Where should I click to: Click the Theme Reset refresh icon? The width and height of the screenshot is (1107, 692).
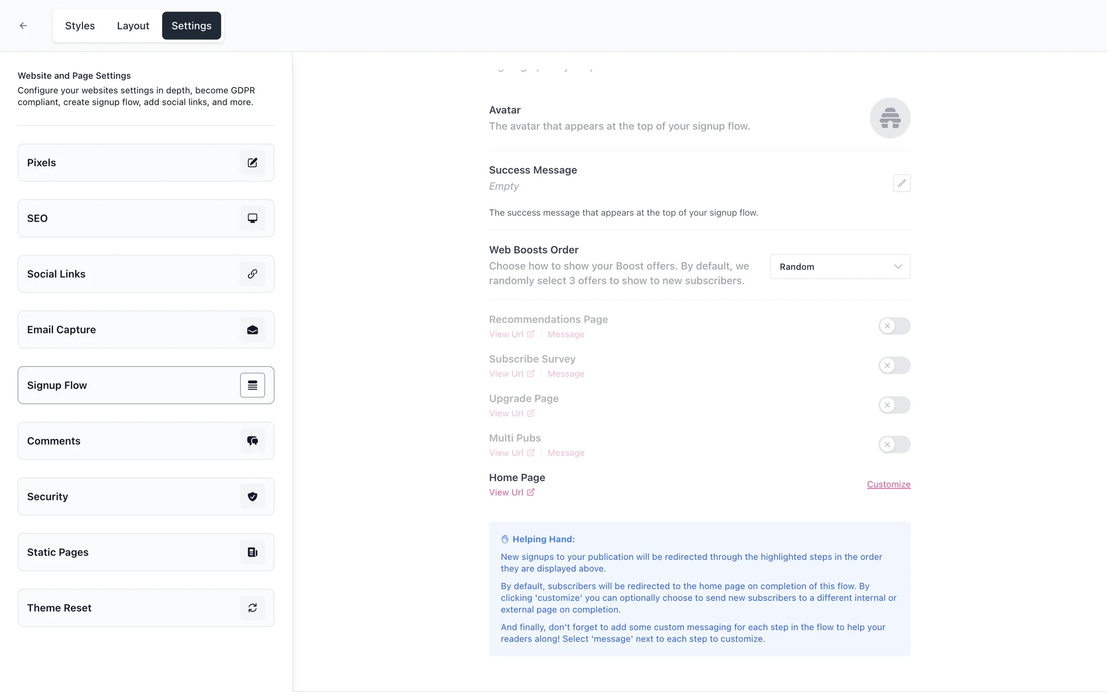(x=252, y=608)
